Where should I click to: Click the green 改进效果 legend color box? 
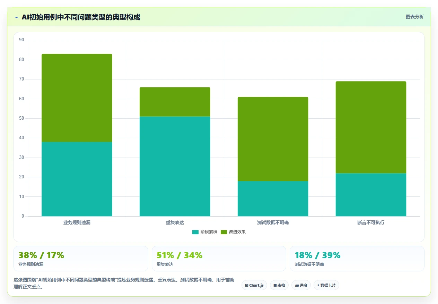coord(224,232)
